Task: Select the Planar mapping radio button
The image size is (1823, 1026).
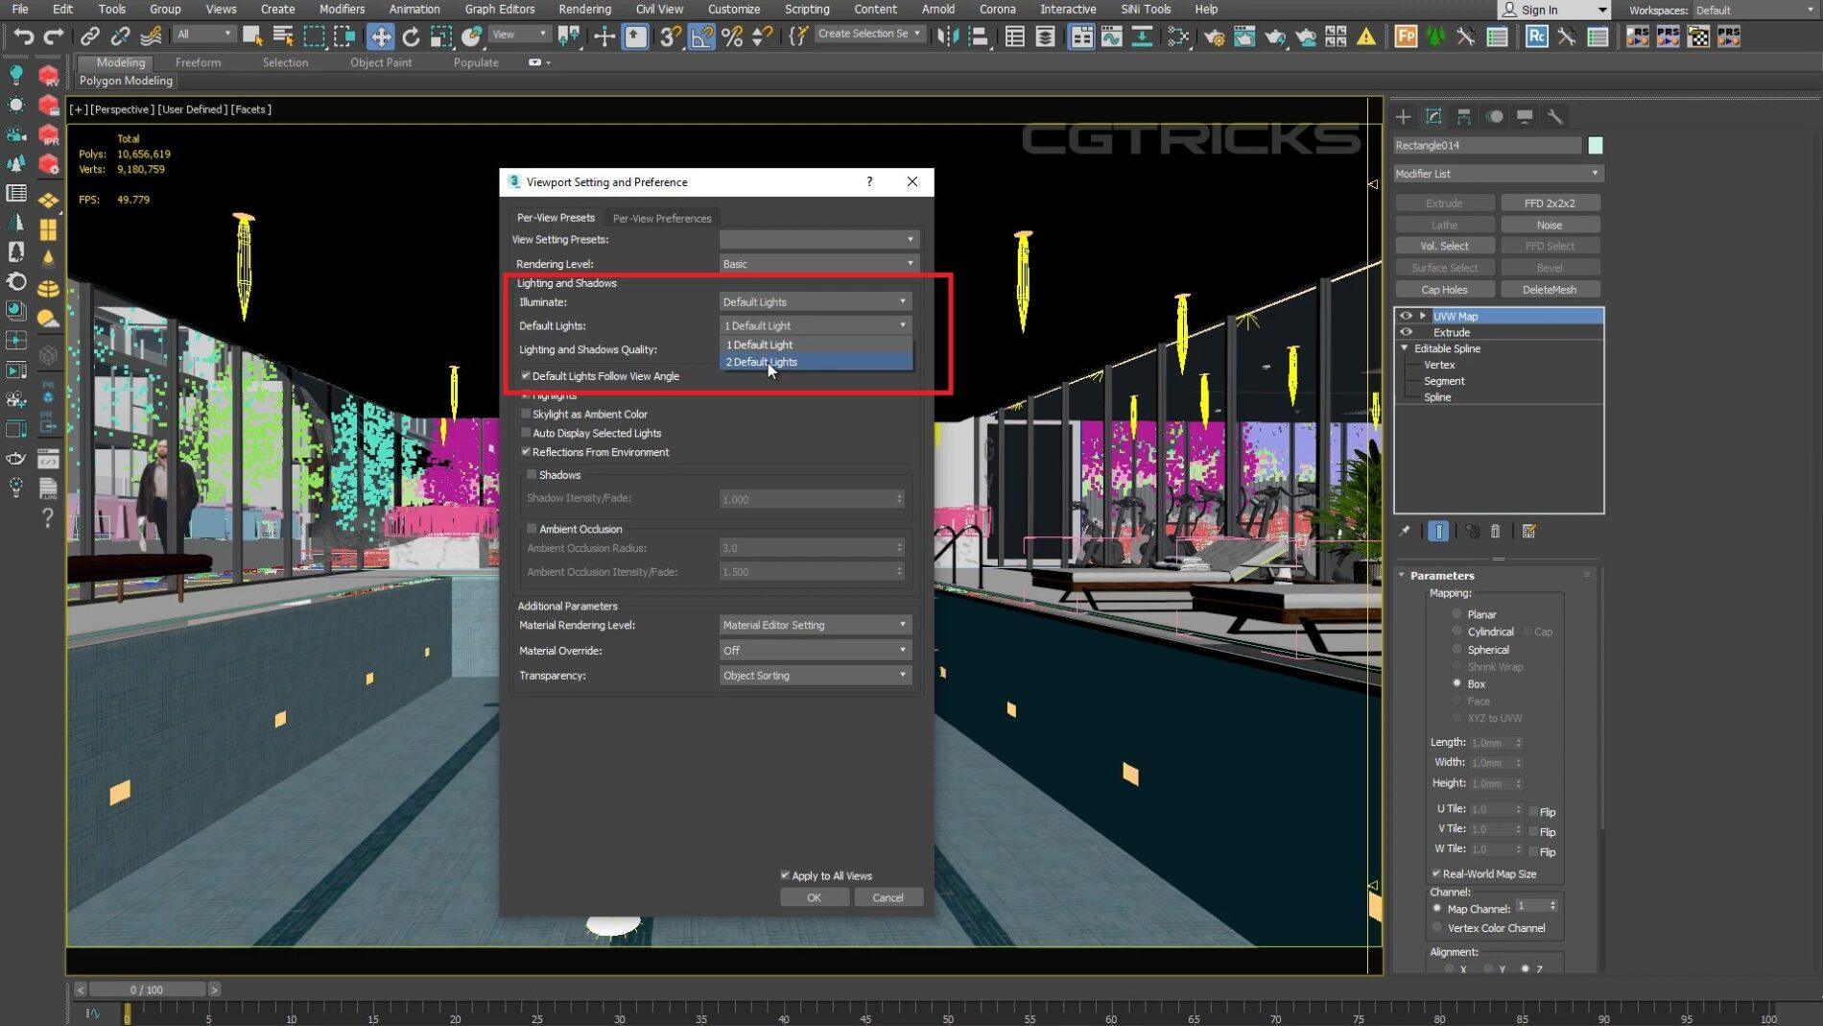Action: 1456,613
